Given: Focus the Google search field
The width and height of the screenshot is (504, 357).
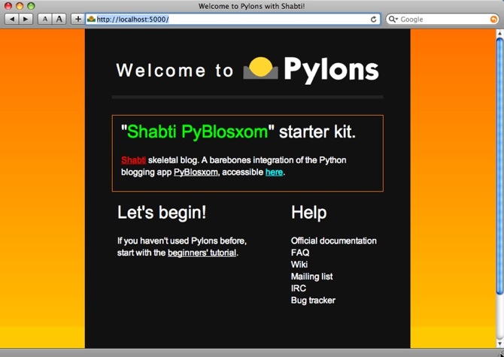Looking at the screenshot, I should (442, 20).
